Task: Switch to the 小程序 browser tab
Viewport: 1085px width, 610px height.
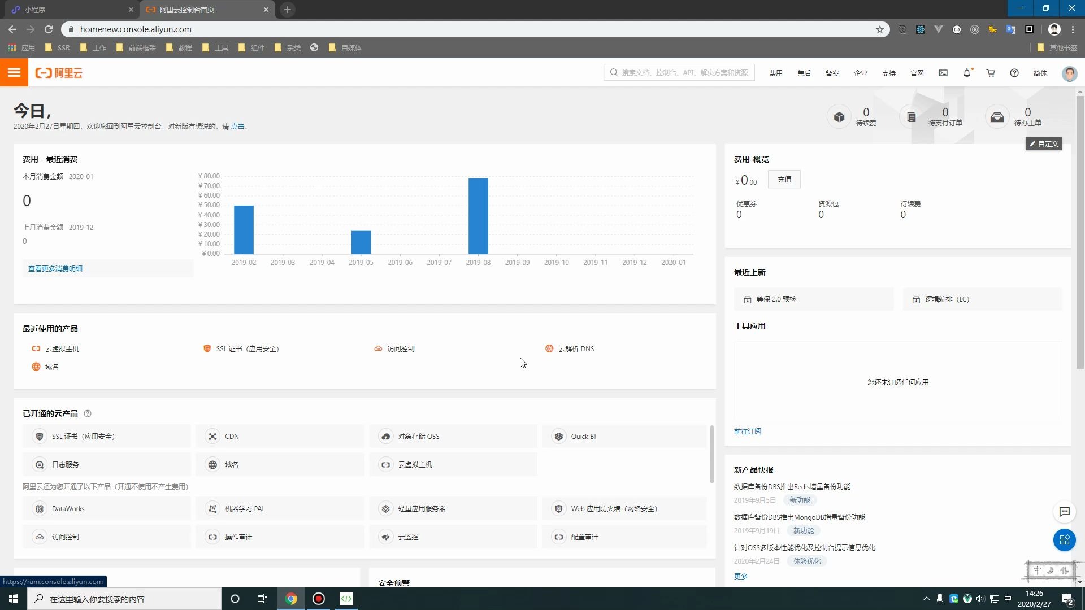Action: click(x=72, y=10)
